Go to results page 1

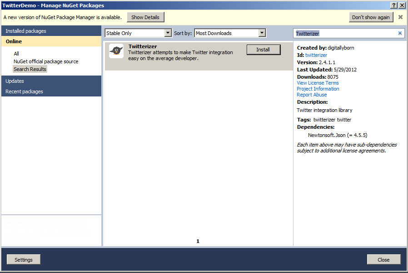pyautogui.click(x=198, y=241)
